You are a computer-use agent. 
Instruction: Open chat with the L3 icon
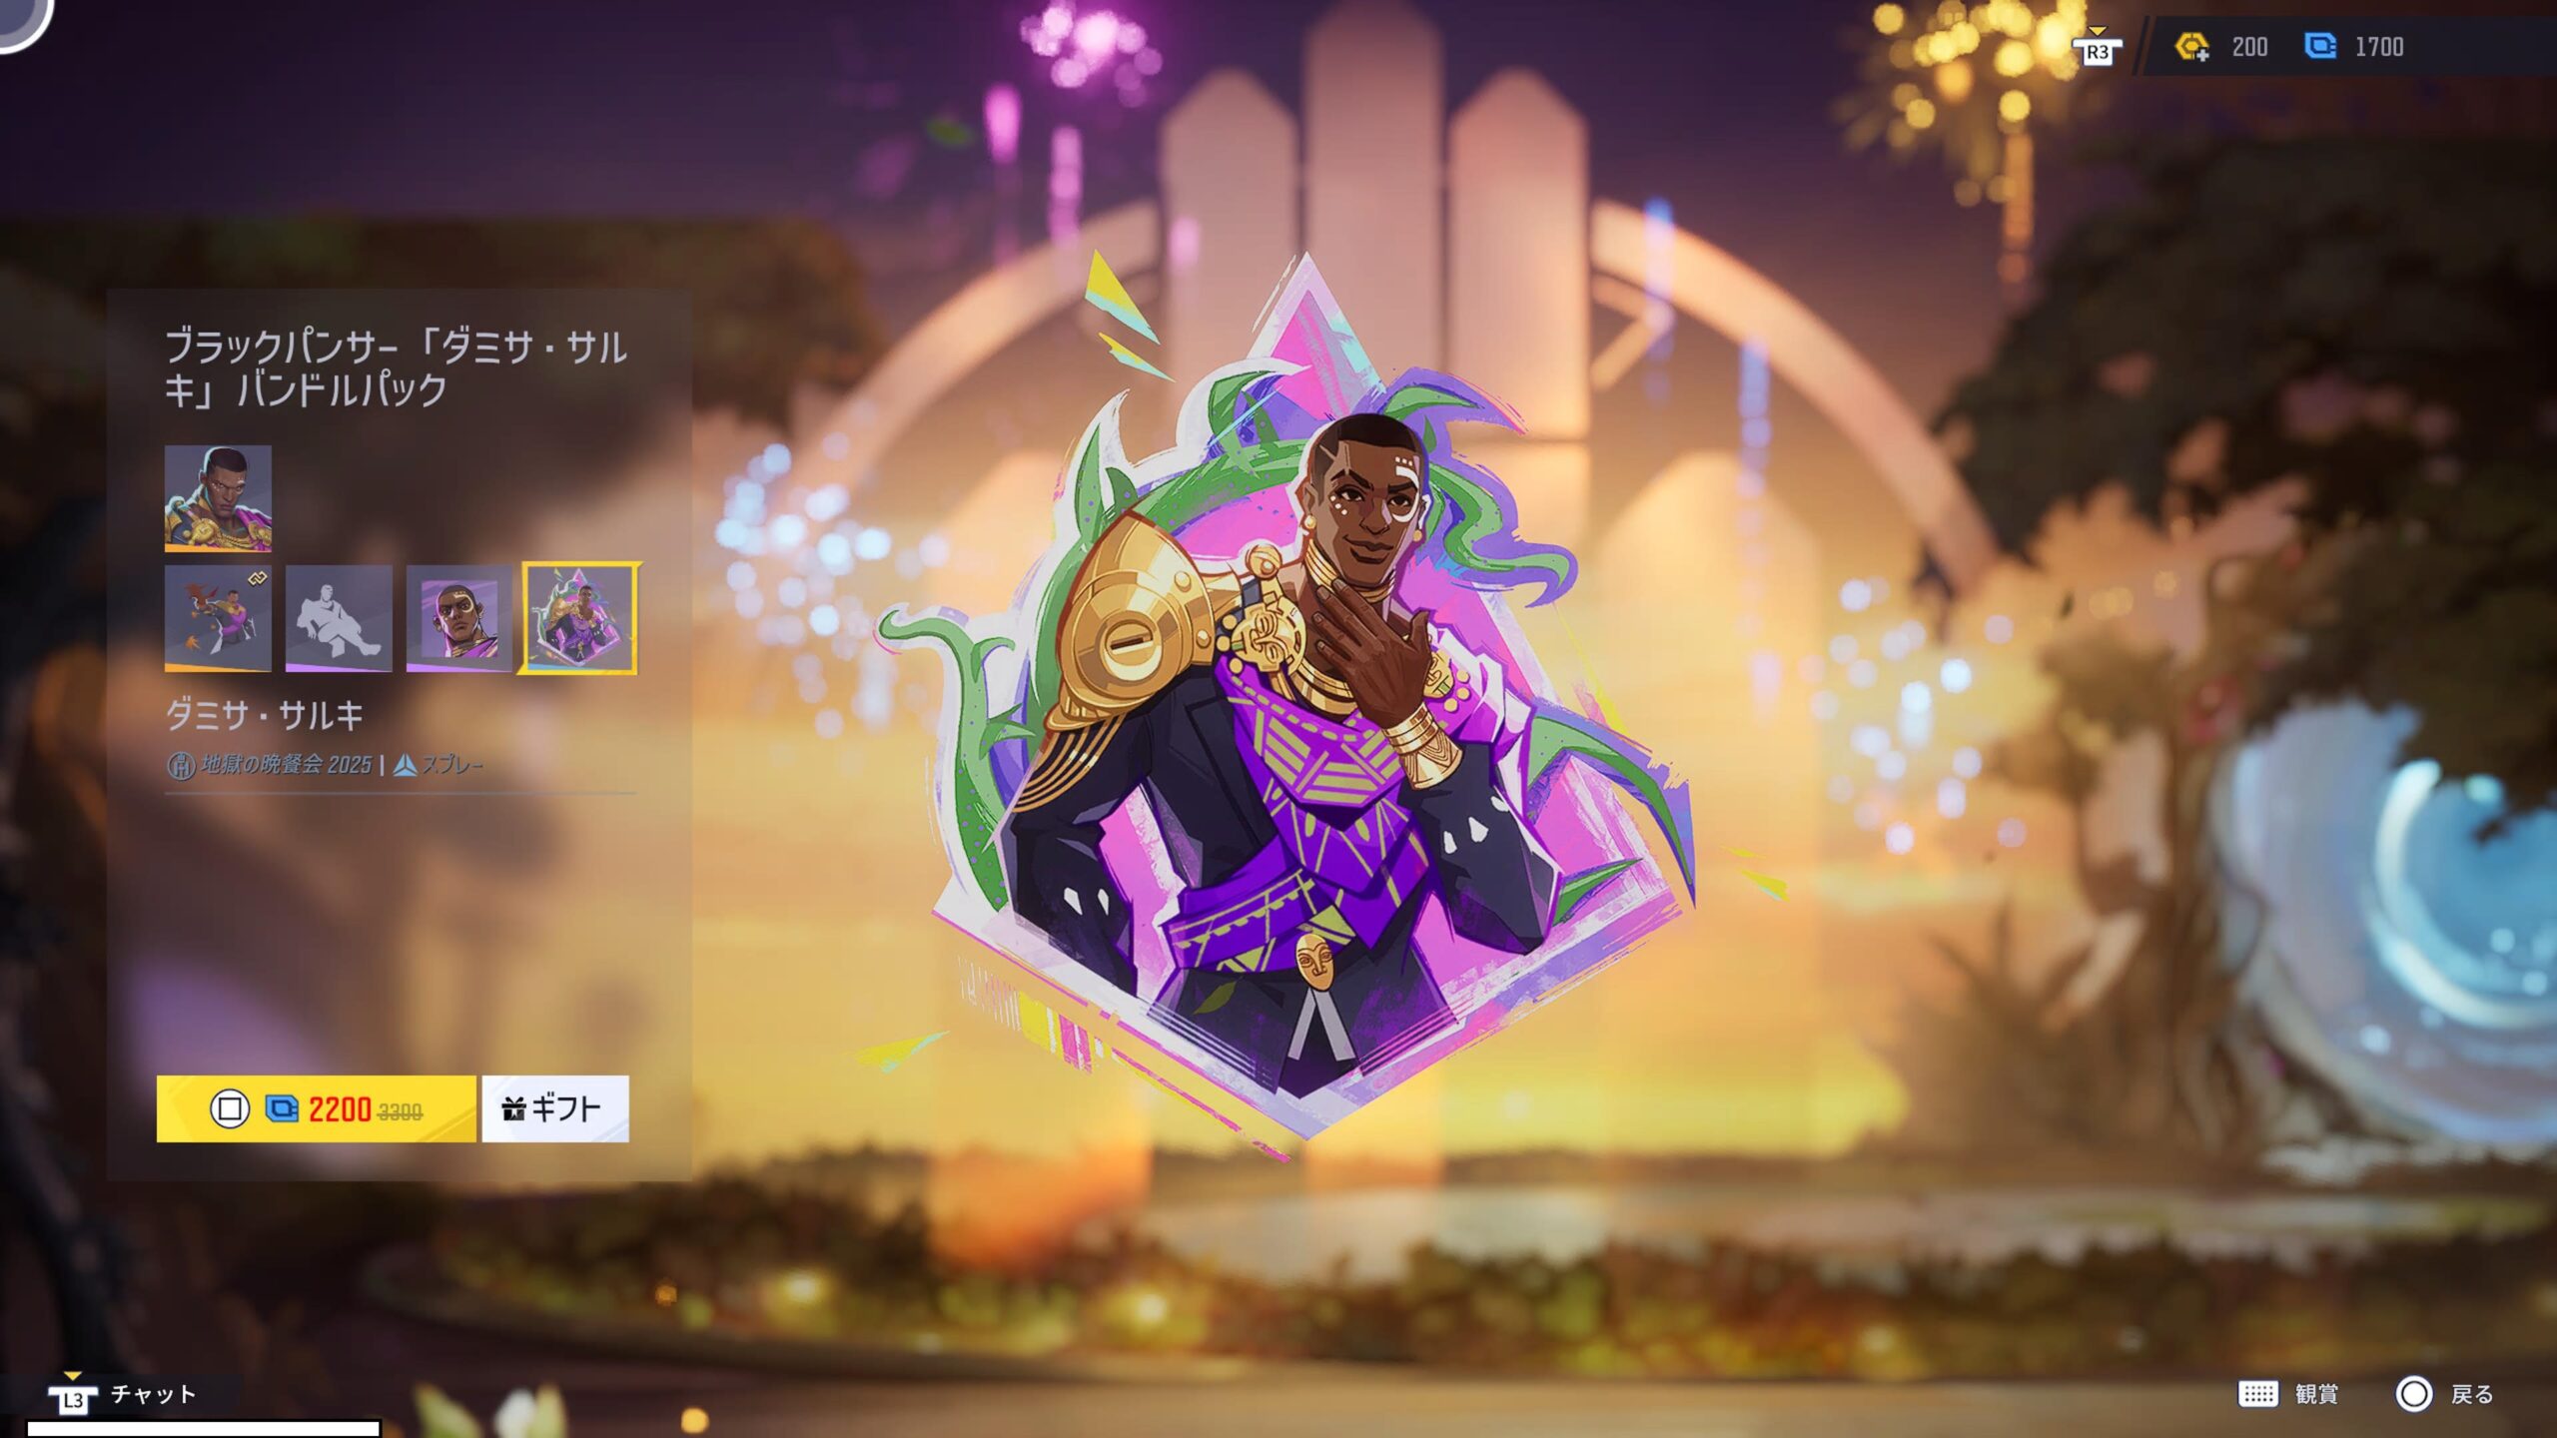(73, 1397)
